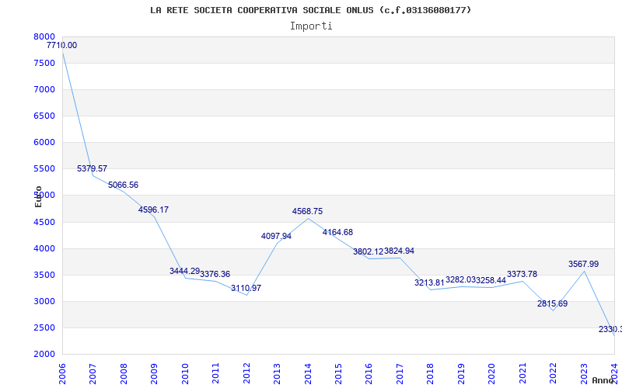Click the 3258.44 data label
The height and width of the screenshot is (388, 622).
coord(491,280)
